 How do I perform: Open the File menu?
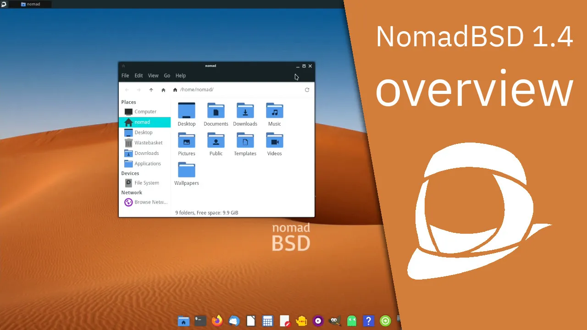pos(125,76)
